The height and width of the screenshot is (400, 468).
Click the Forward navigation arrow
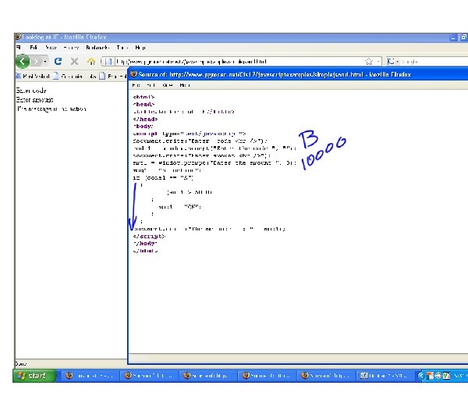pyautogui.click(x=36, y=62)
